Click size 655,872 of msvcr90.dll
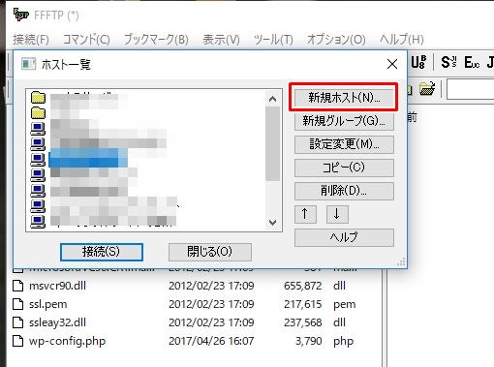494x367 pixels. point(303,286)
